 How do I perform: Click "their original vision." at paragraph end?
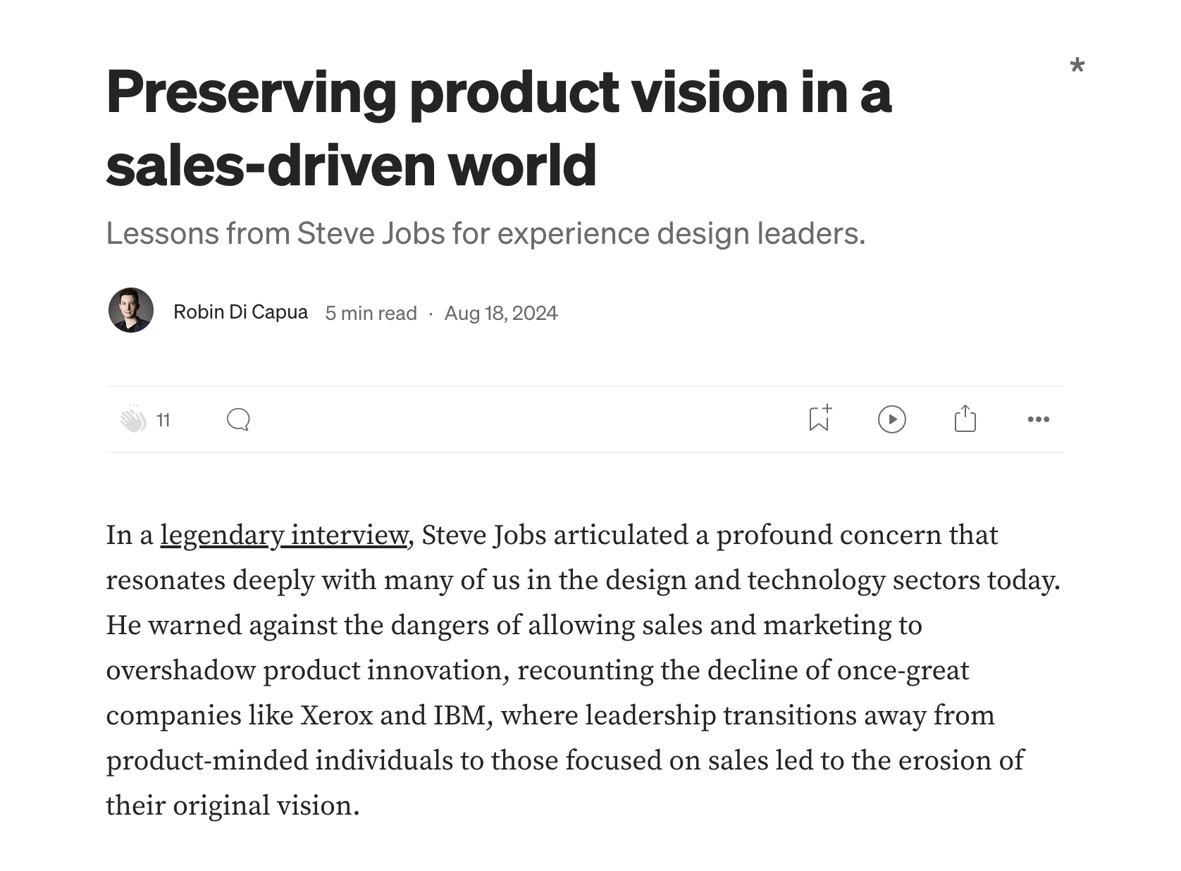(233, 805)
